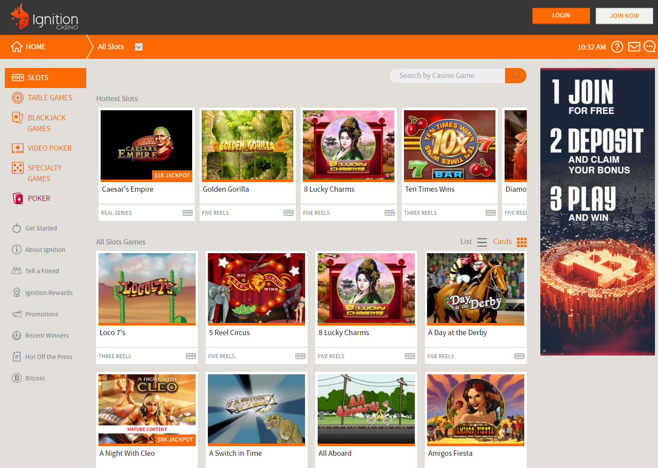Click the Tell a Friend people icon
The height and width of the screenshot is (468, 658).
[17, 271]
